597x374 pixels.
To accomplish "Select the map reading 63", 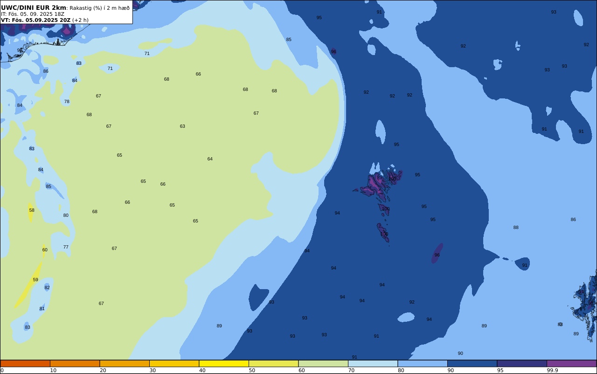I will coord(182,126).
